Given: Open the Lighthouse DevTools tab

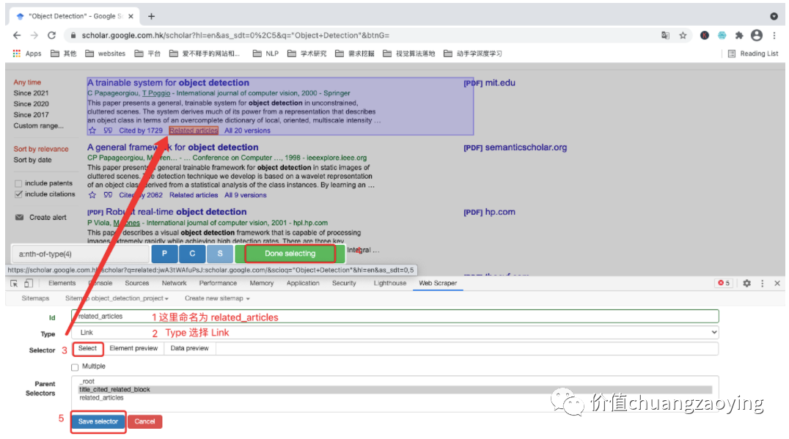Looking at the screenshot, I should point(390,283).
